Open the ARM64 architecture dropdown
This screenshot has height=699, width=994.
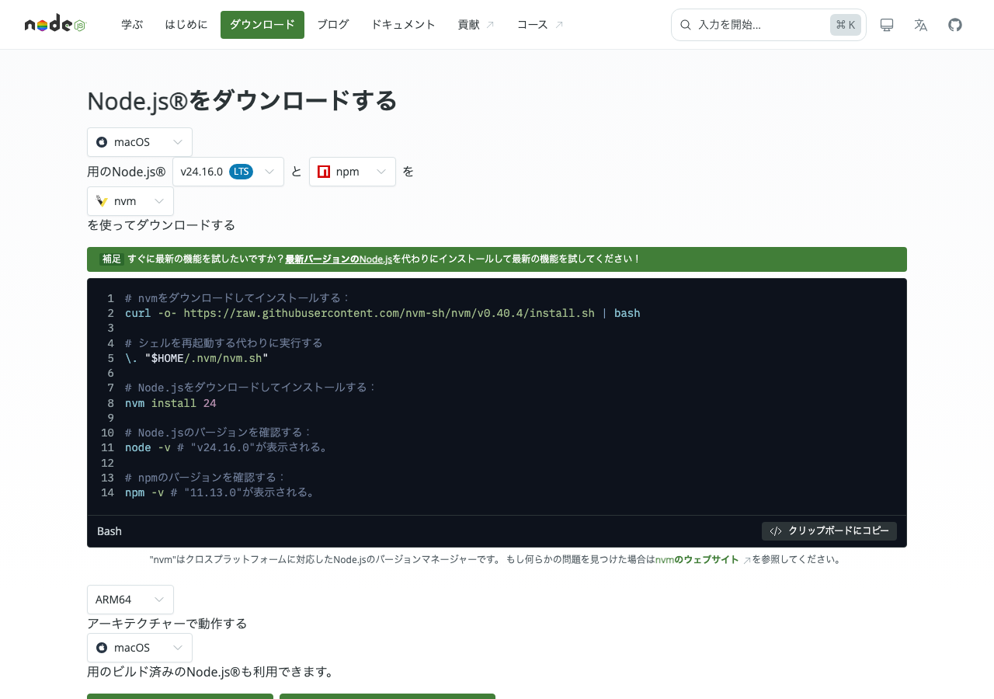click(130, 600)
